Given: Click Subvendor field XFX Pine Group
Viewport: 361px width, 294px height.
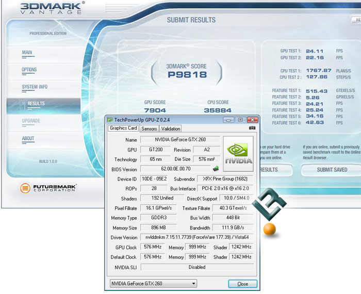Looking at the screenshot, I should click(x=225, y=179).
